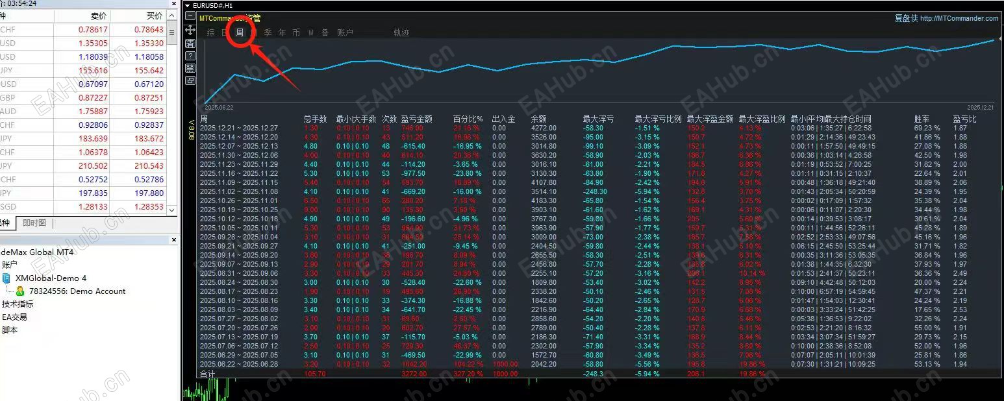Viewport: 1004px width, 401px height.
Task: Open the 账户 account tab
Action: coord(345,32)
